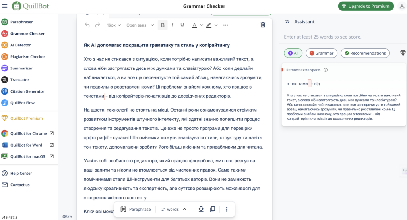
Task: Collapse the Assistant panel with double chevron
Action: tap(287, 22)
